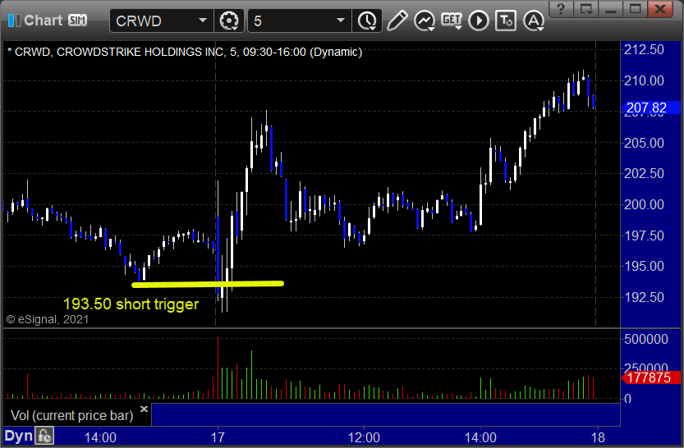Select the 193.50 short trigger annotation

[131, 304]
